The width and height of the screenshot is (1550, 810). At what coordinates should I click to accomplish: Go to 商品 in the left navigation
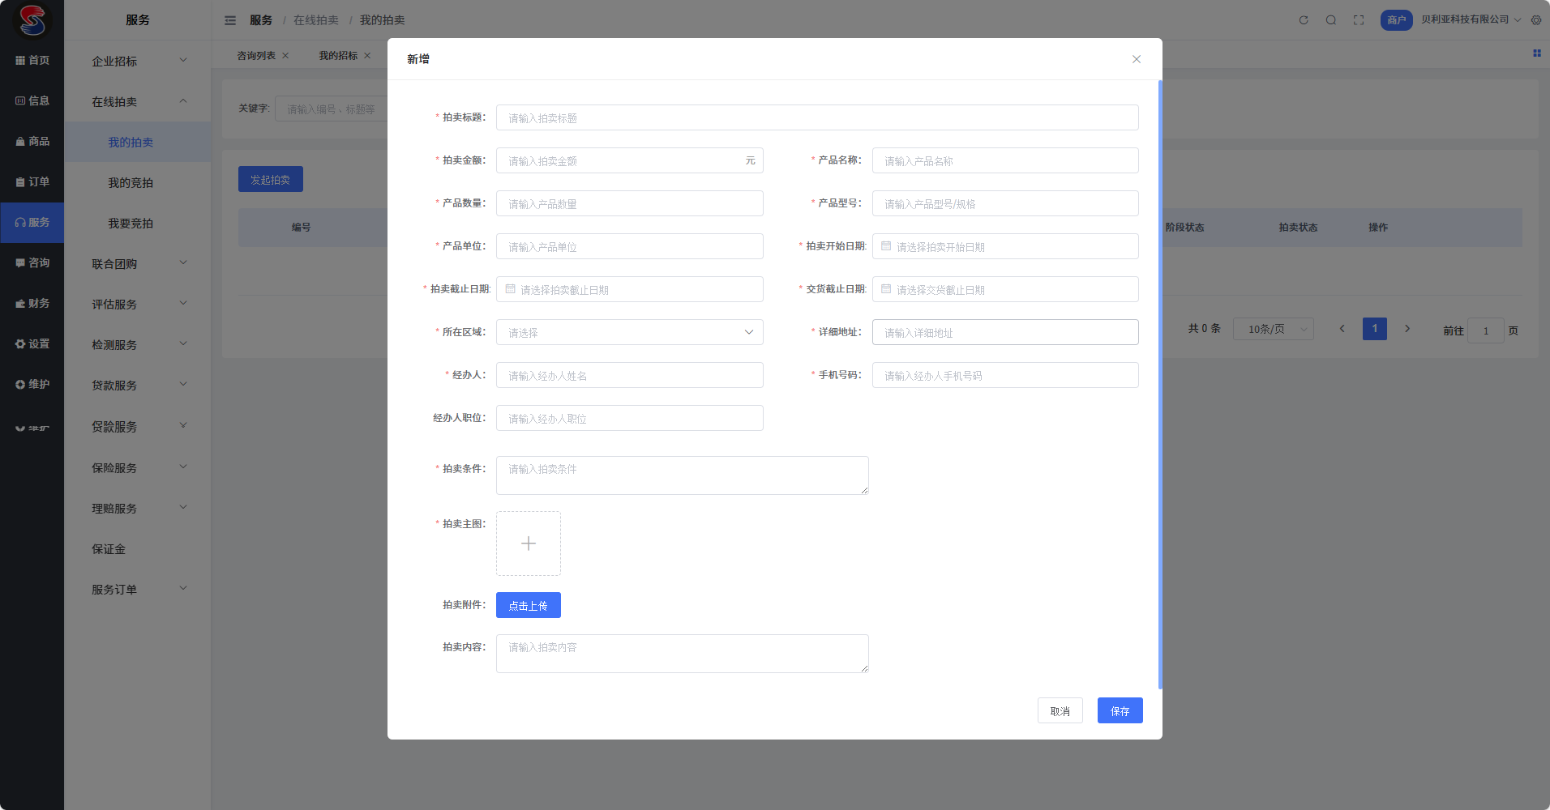click(32, 141)
